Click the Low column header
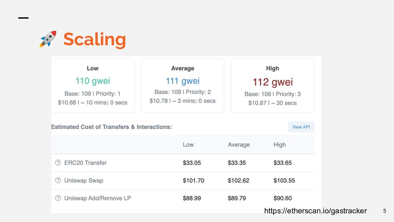The height and width of the screenshot is (222, 394). click(x=188, y=145)
